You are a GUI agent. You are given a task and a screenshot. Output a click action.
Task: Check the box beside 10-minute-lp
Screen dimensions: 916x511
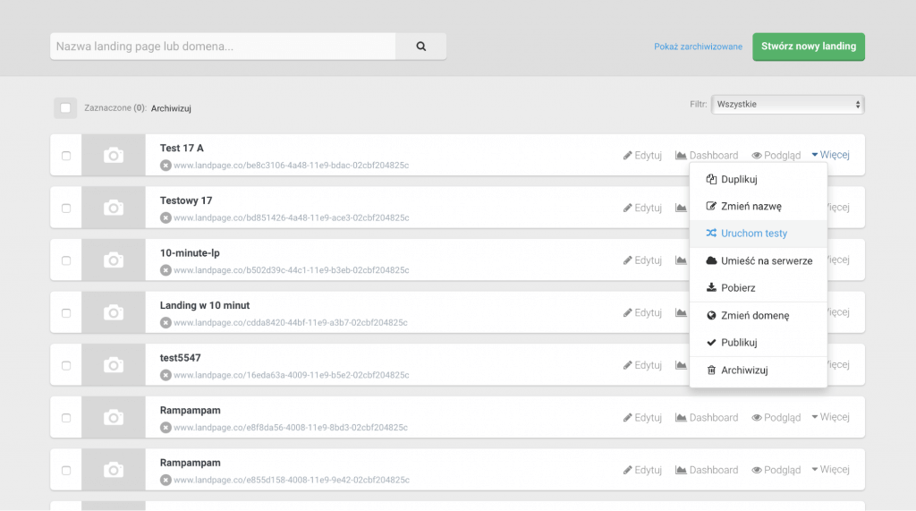(66, 260)
